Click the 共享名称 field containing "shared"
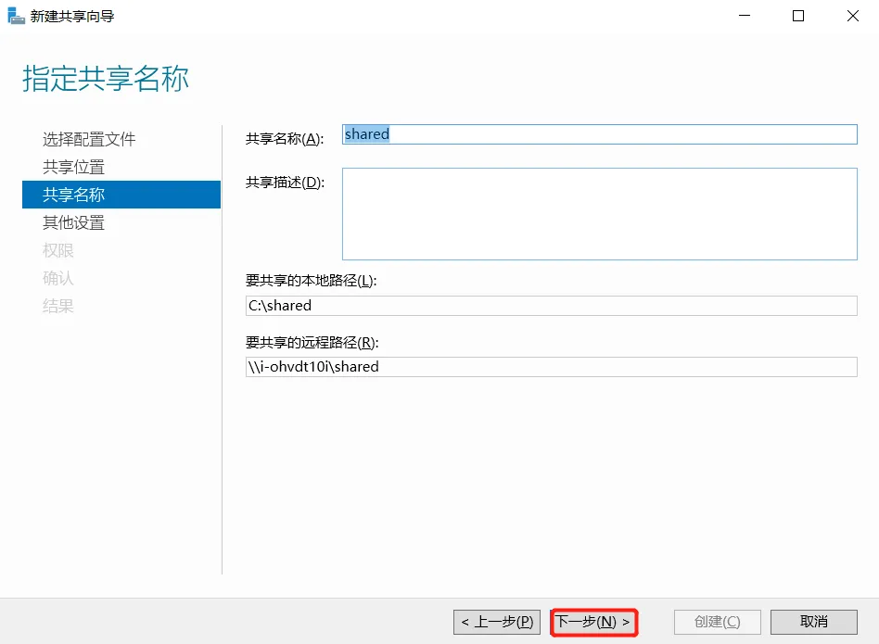 [599, 134]
